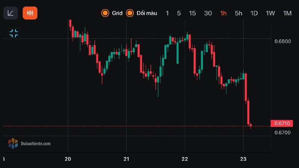Toggle the Grid option
The height and width of the screenshot is (168, 299).
tap(105, 13)
